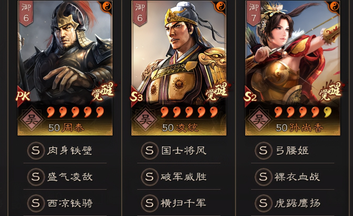
Task: Open the 破军威胜 skill entry
Action: point(179,176)
